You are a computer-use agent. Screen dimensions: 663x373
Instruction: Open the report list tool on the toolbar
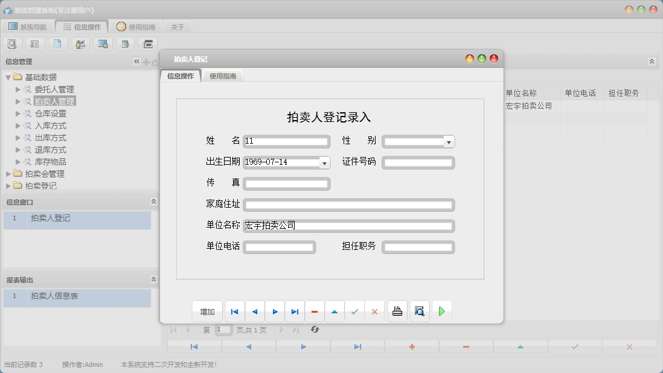pyautogui.click(x=35, y=43)
